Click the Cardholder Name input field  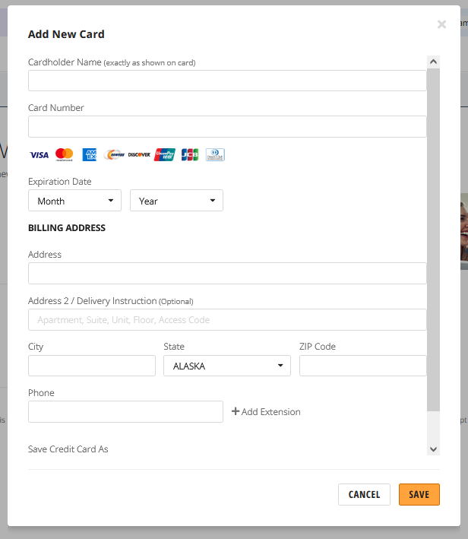[227, 81]
